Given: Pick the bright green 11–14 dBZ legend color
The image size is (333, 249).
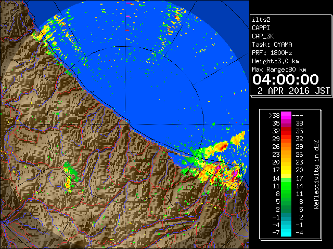Looking at the screenshot, I should click(286, 186).
